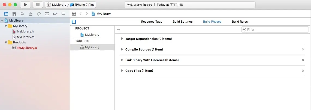Screen dimensions: 311x110
Task: Open the Find navigator magnifier icon
Action: click(x=22, y=14)
